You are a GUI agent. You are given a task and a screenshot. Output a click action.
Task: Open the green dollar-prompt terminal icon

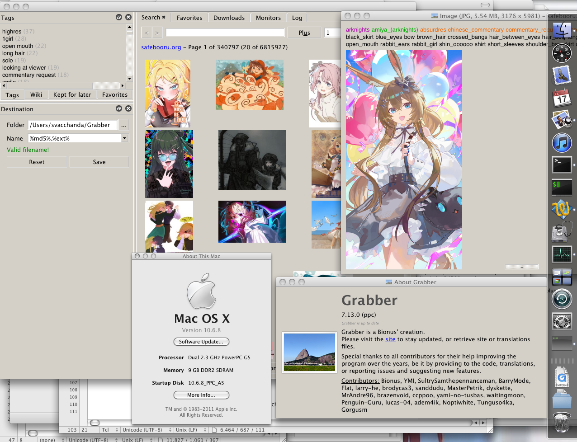coord(562,188)
